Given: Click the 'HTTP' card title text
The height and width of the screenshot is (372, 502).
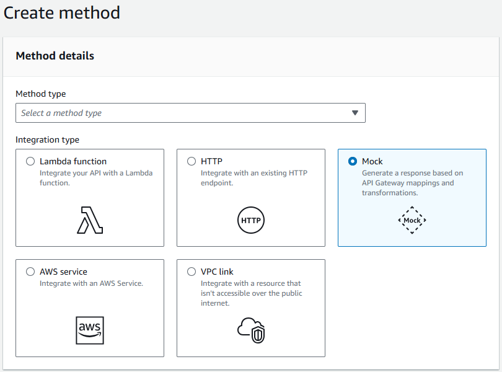Looking at the screenshot, I should tap(211, 161).
